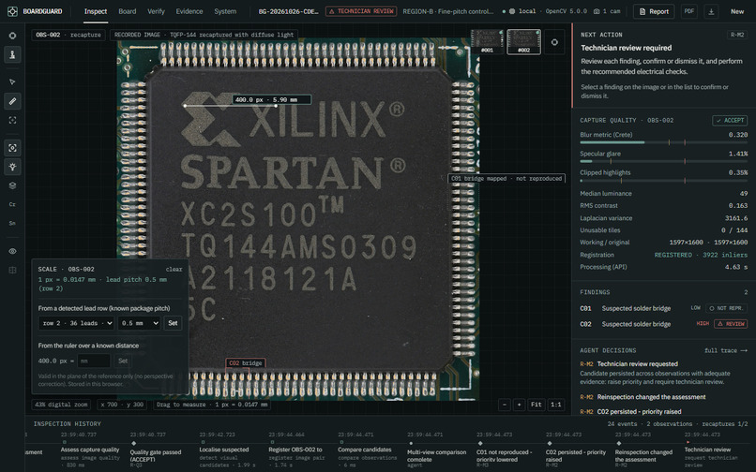Screen dimensions: 756x472
Task: Zoom out with the minus button
Action: pyautogui.click(x=505, y=405)
